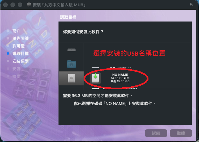This screenshot has width=199, height=142.
Task: Choose the home folder destination icon
Action: (72, 64)
